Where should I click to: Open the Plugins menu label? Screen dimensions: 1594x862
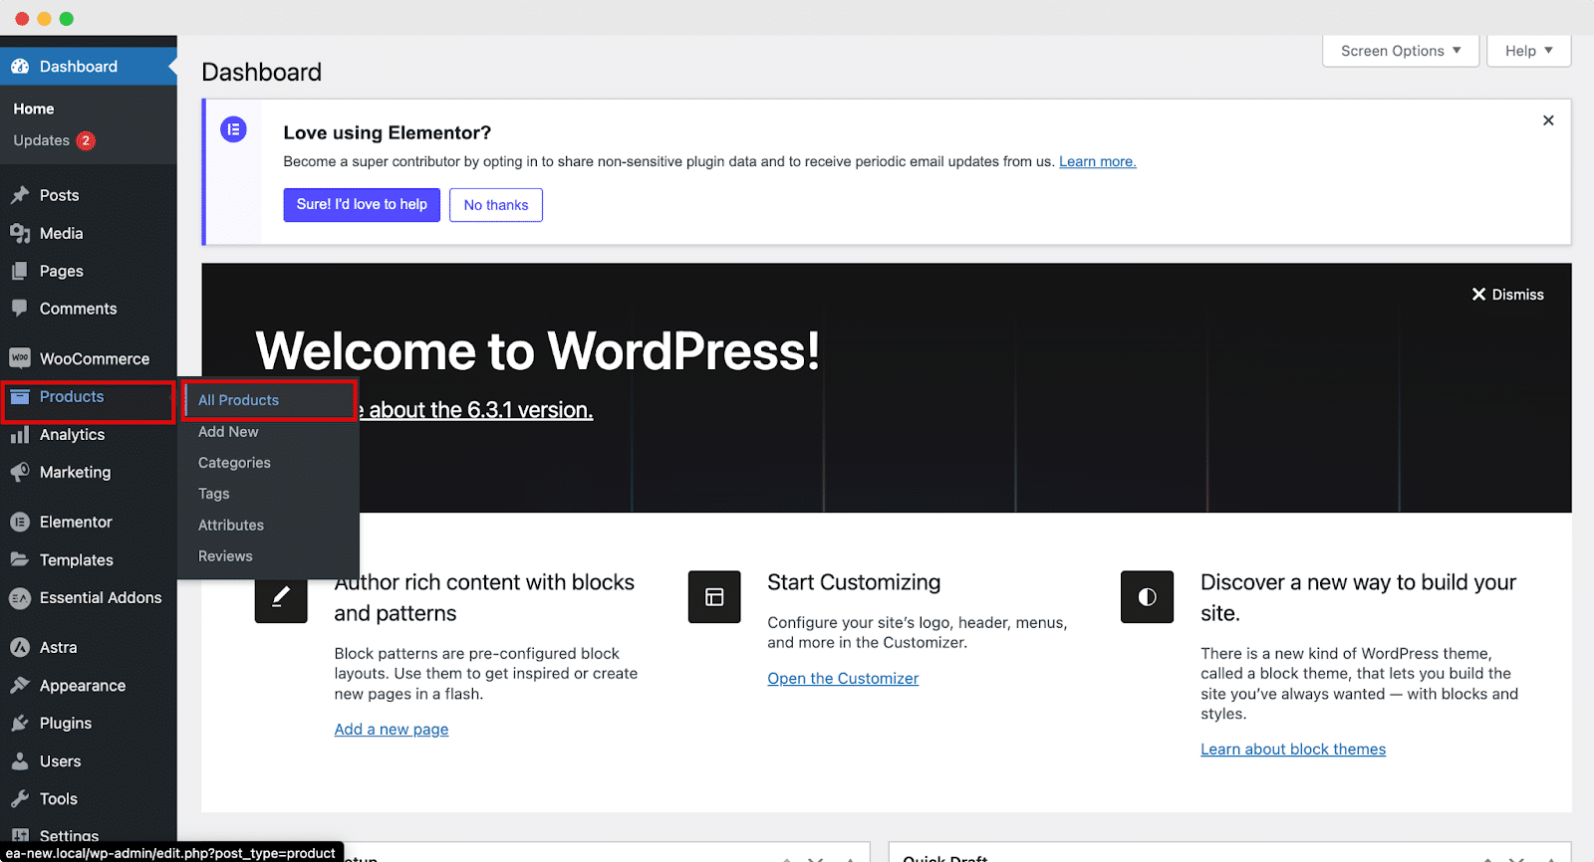(x=66, y=724)
